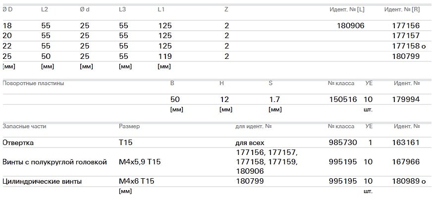The height and width of the screenshot is (198, 434).
Task: Click insert ident number 179994
Action: click(x=405, y=99)
